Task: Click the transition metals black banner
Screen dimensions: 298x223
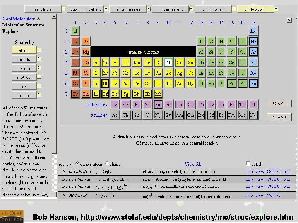Action: [144, 52]
